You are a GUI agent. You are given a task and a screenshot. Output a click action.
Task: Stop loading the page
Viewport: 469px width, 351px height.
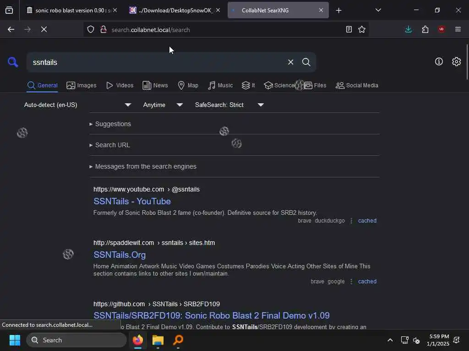pos(44,29)
